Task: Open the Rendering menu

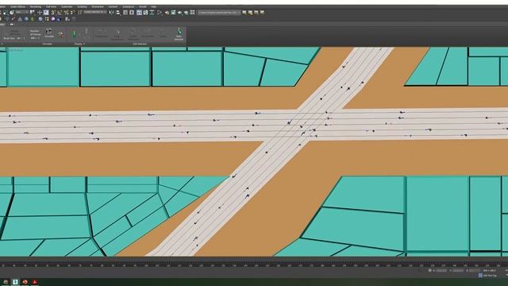Action: (x=36, y=6)
